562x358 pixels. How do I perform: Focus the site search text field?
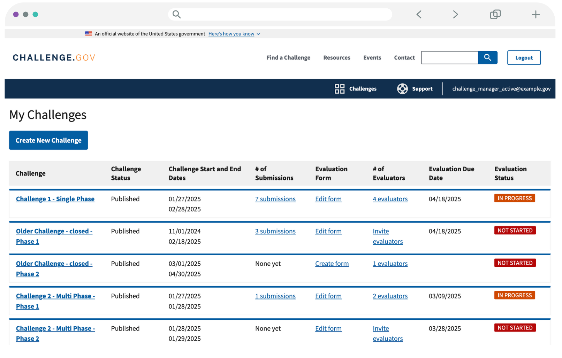tap(449, 57)
